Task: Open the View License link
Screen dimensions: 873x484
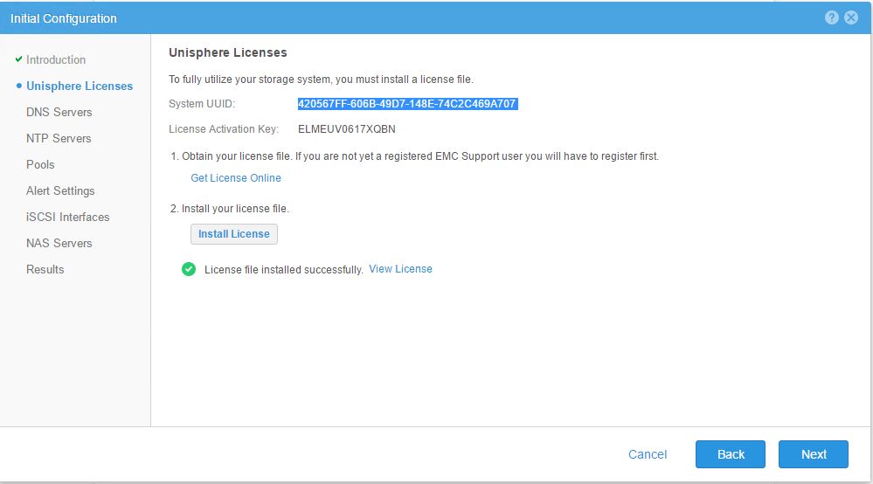Action: pyautogui.click(x=400, y=268)
